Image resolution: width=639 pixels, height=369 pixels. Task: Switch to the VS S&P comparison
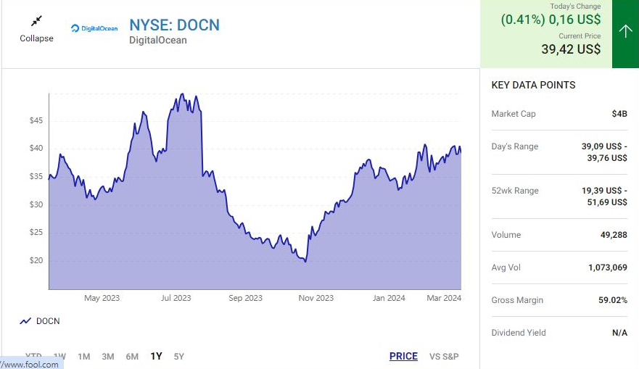pos(444,356)
